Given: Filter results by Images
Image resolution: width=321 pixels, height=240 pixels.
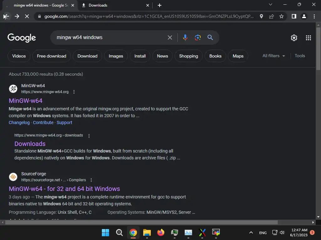Looking at the screenshot, I should coord(116,56).
